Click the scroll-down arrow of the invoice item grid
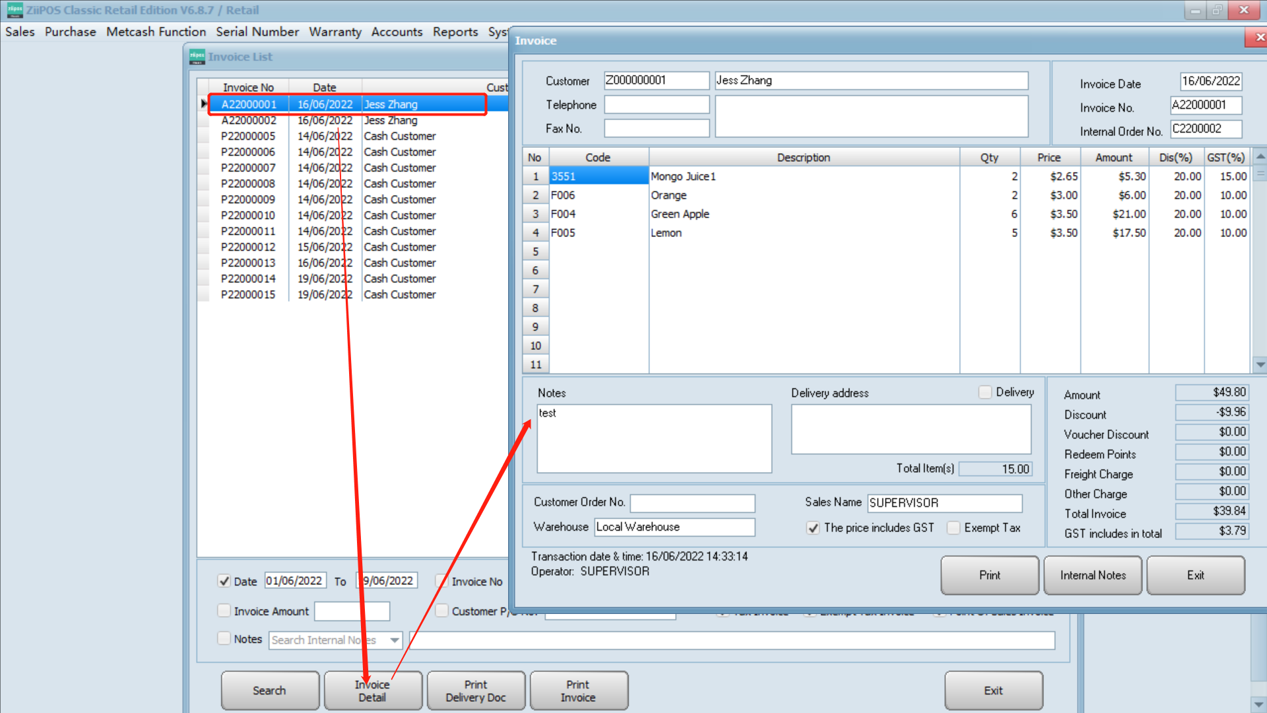The width and height of the screenshot is (1267, 713). [x=1260, y=364]
